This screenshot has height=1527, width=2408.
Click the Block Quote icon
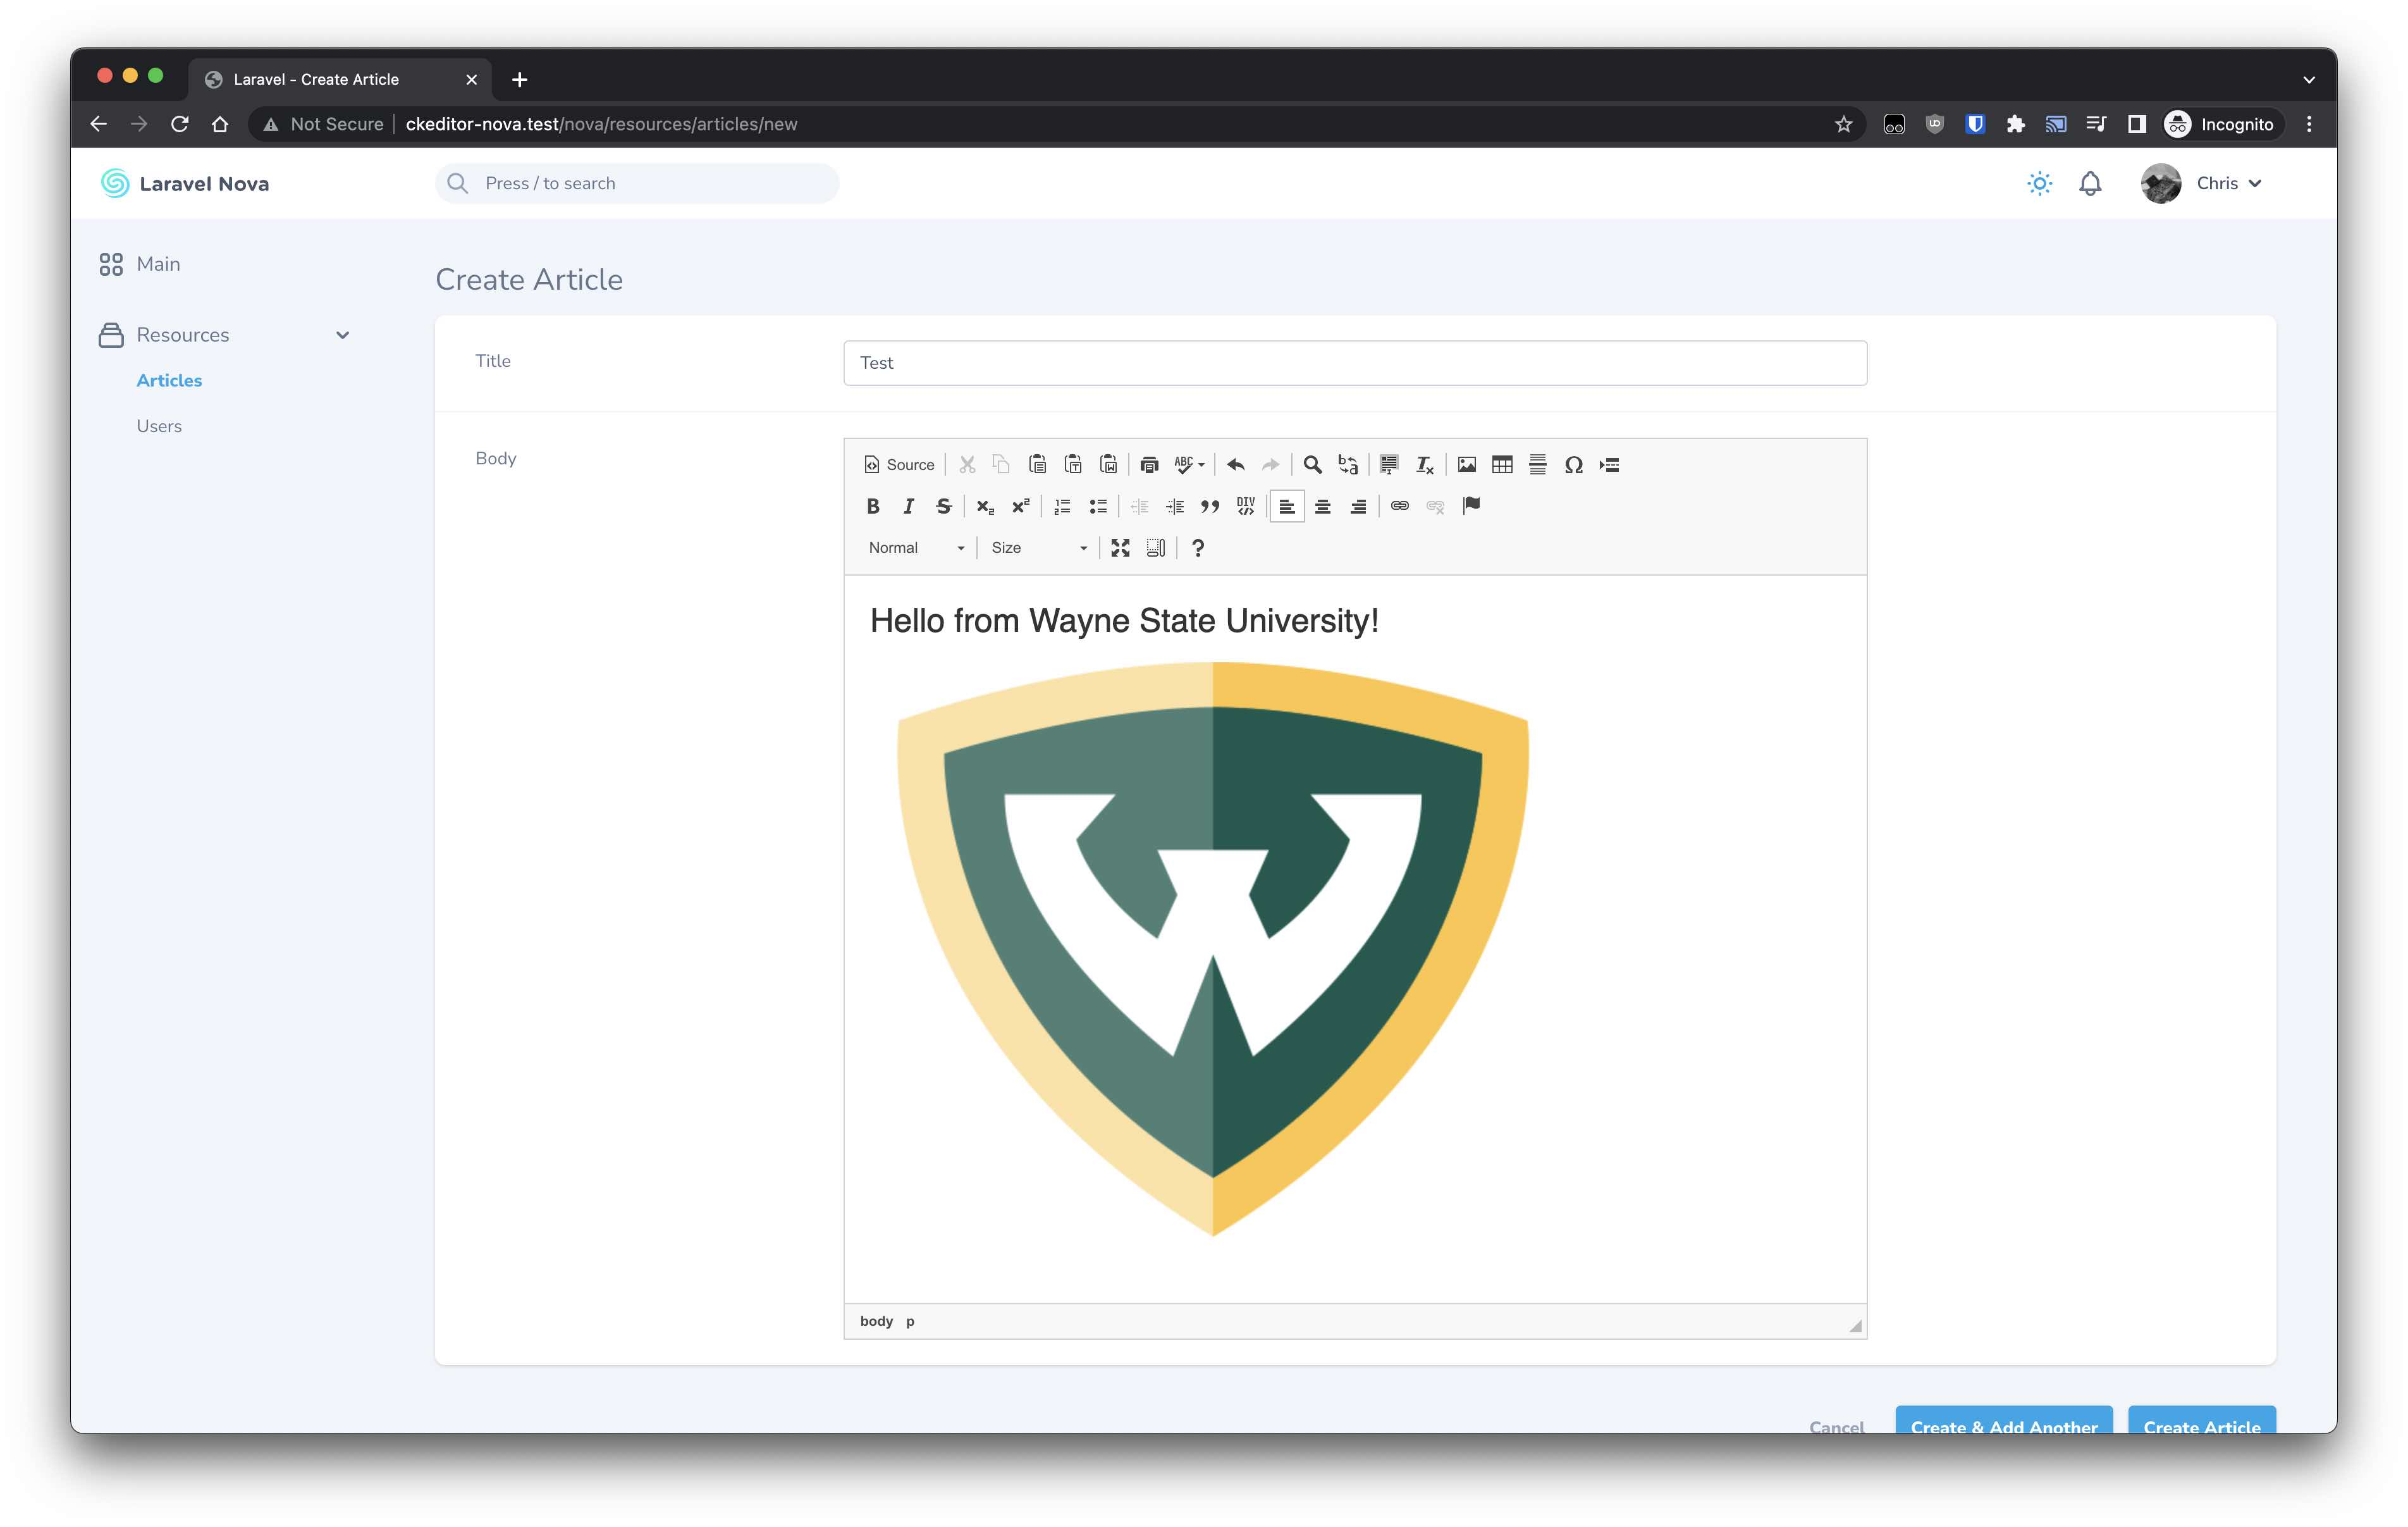[x=1210, y=506]
